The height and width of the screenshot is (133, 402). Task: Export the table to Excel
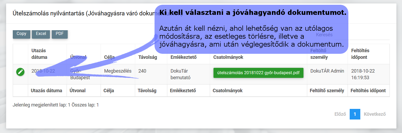(41, 34)
